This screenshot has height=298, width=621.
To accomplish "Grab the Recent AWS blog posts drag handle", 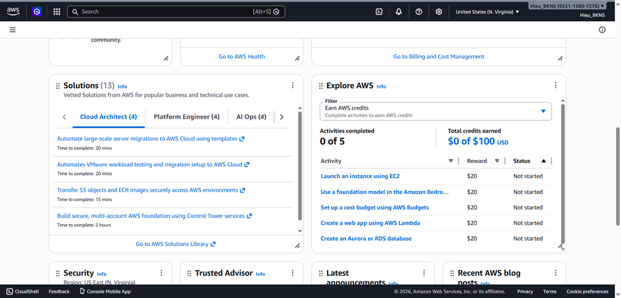I will coord(452,273).
